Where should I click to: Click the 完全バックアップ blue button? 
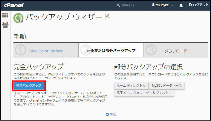(29, 86)
